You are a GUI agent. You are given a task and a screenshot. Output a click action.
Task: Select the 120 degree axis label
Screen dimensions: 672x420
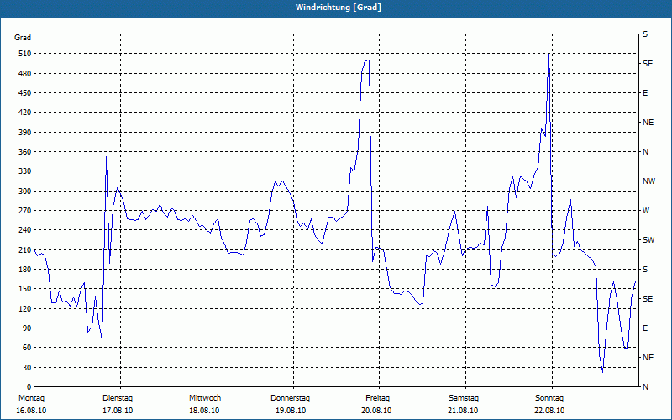25,308
